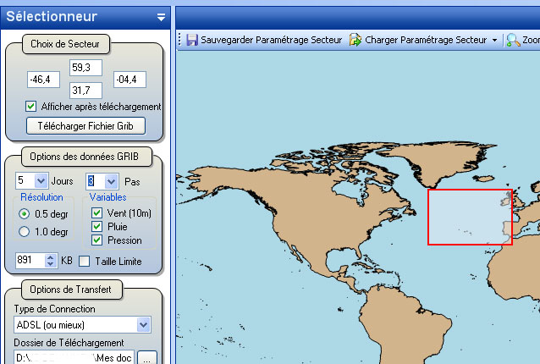Select the 1.0 degr resolution
The image size is (540, 364).
pyautogui.click(x=24, y=231)
